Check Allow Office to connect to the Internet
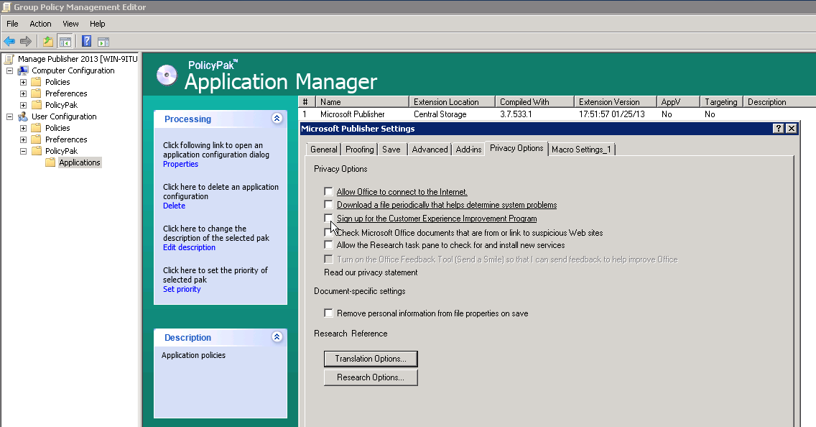The image size is (816, 427). click(328, 192)
